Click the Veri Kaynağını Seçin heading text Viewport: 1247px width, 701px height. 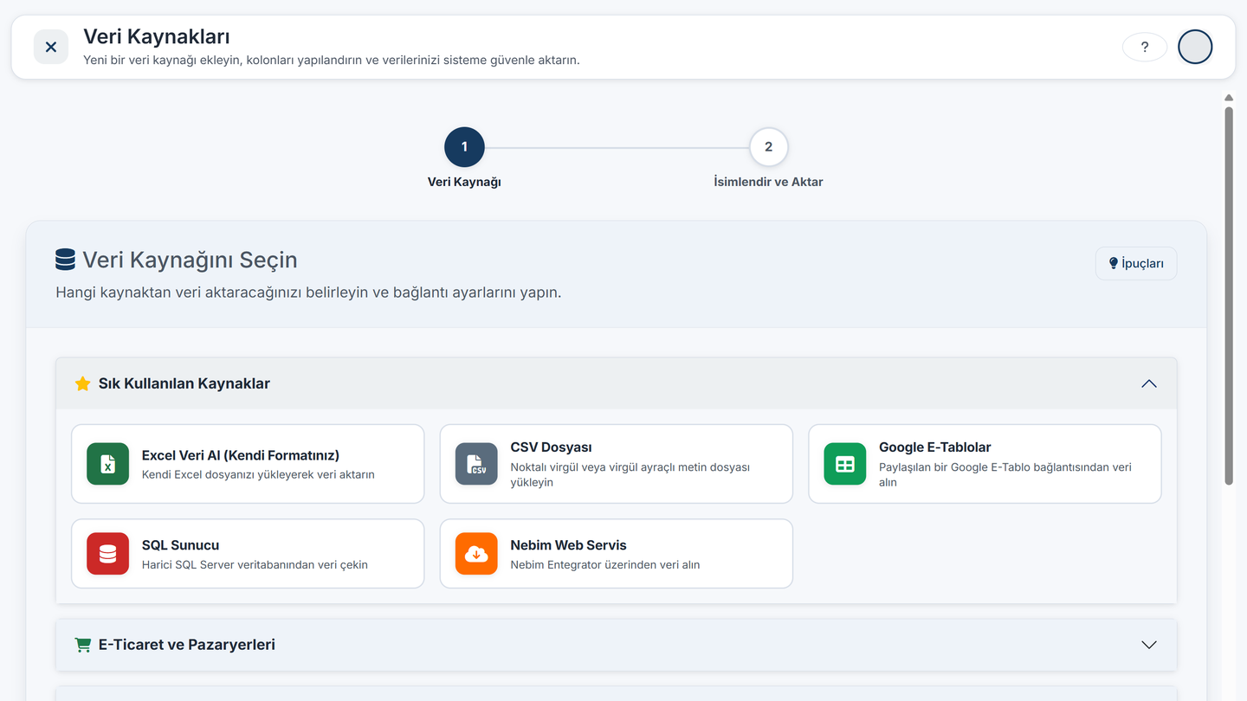coord(191,260)
